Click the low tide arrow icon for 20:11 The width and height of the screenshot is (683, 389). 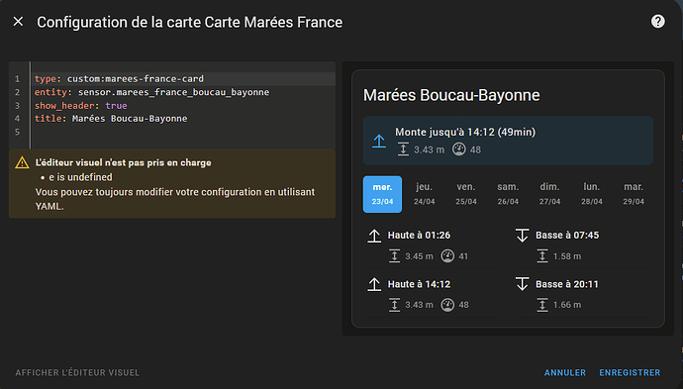[522, 284]
